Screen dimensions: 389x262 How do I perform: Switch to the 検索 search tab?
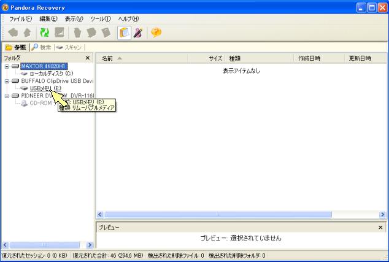tap(42, 47)
